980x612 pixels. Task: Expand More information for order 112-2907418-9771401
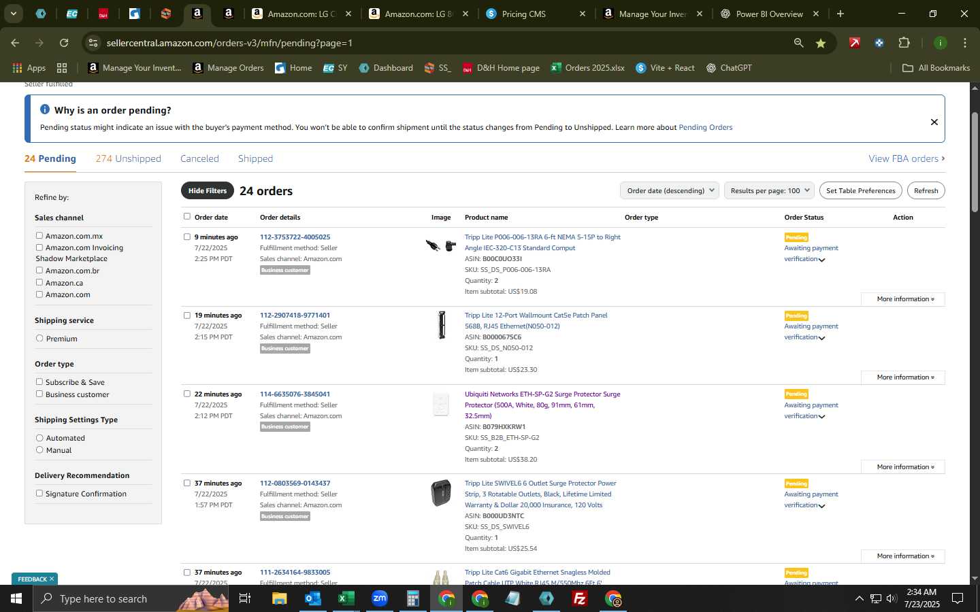pyautogui.click(x=903, y=377)
